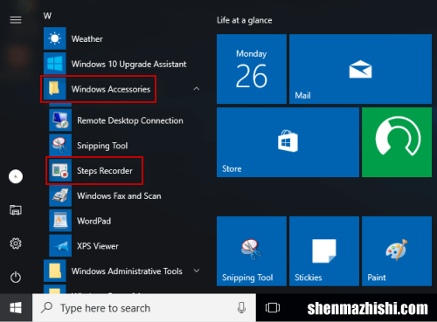Image resolution: width=437 pixels, height=322 pixels.
Task: Open the Store tile
Action: (x=288, y=142)
